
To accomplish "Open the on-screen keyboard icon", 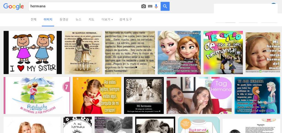I will pyautogui.click(x=150, y=6).
